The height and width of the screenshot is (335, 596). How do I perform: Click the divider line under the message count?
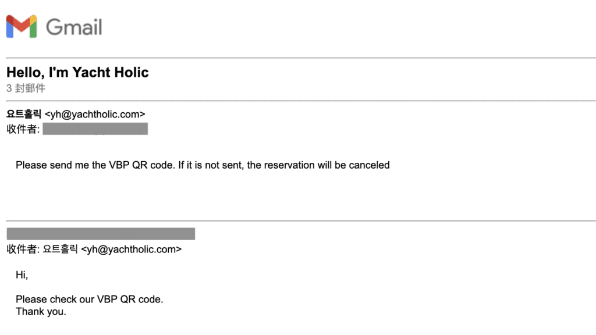301,101
